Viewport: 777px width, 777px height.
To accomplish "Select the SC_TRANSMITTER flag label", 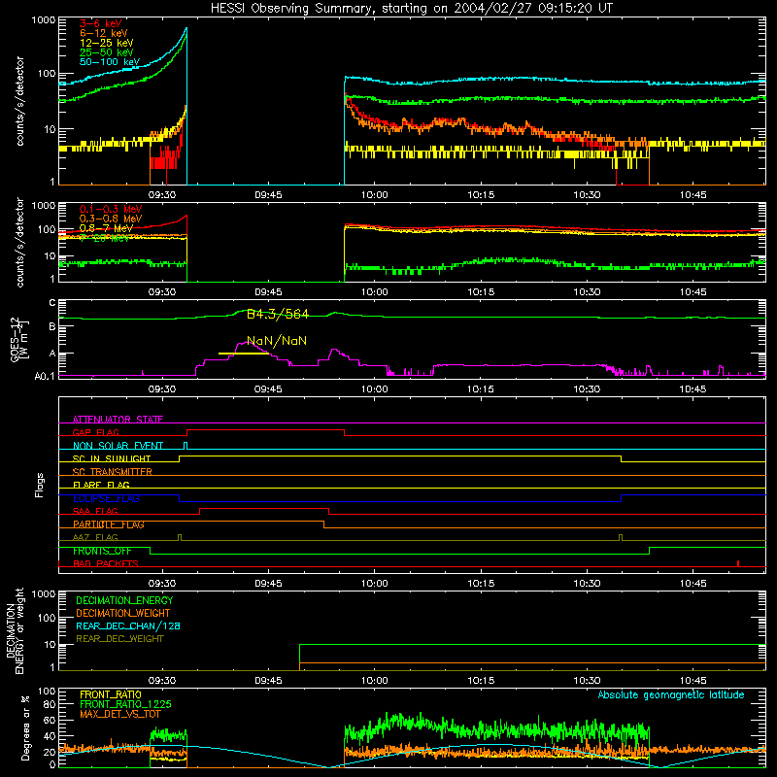I will [x=113, y=472].
